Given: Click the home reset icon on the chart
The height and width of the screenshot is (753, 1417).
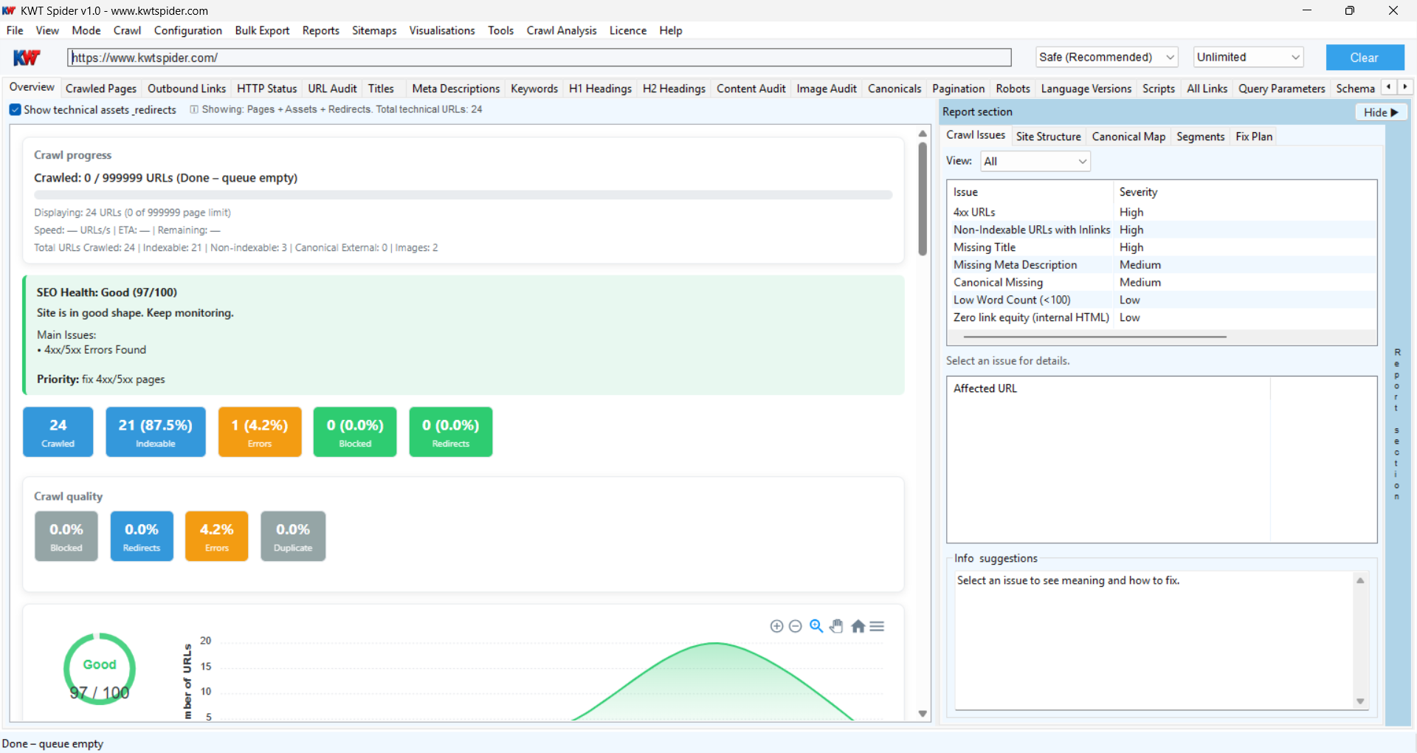Looking at the screenshot, I should point(857,625).
